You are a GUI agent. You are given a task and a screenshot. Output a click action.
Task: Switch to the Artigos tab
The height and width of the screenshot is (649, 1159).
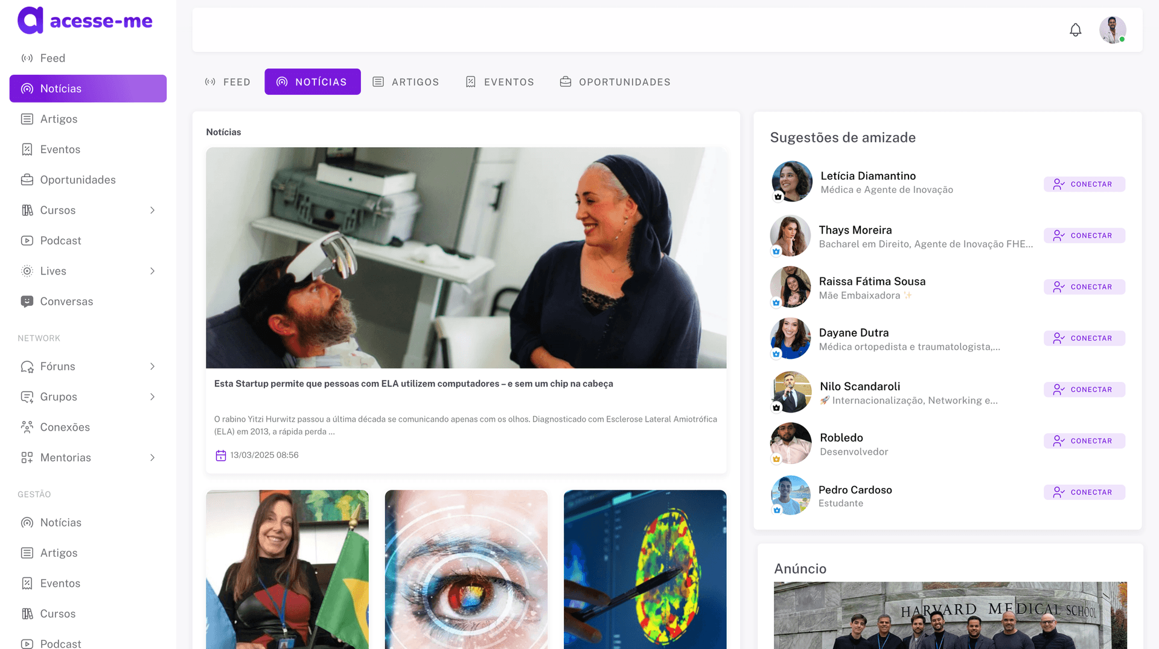click(406, 82)
